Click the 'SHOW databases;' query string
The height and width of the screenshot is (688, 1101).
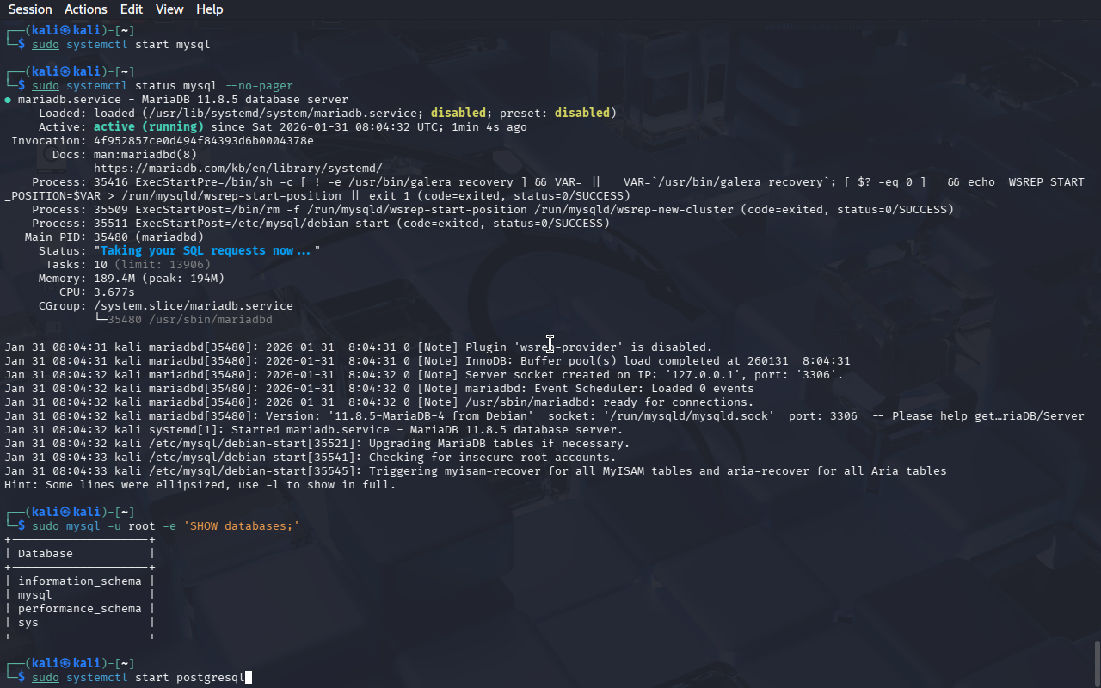241,526
